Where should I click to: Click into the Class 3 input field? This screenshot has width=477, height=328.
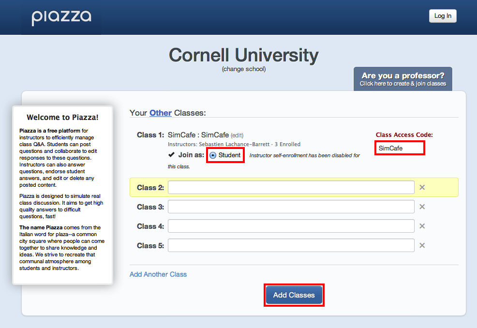(291, 207)
